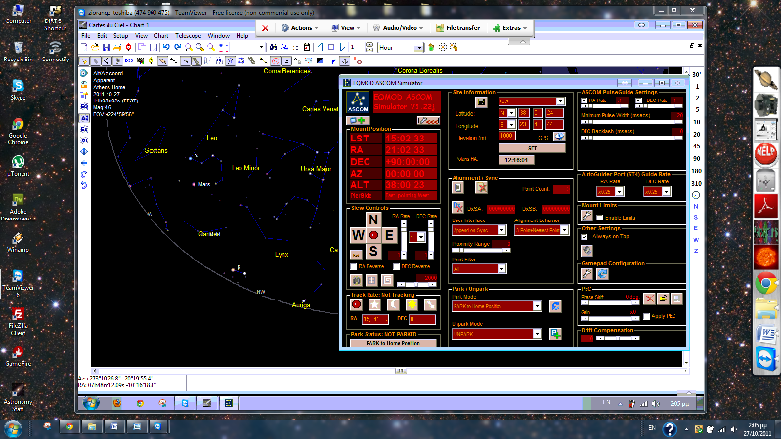Open the TeamViewer Actions menu button
781x440 pixels.
point(305,28)
